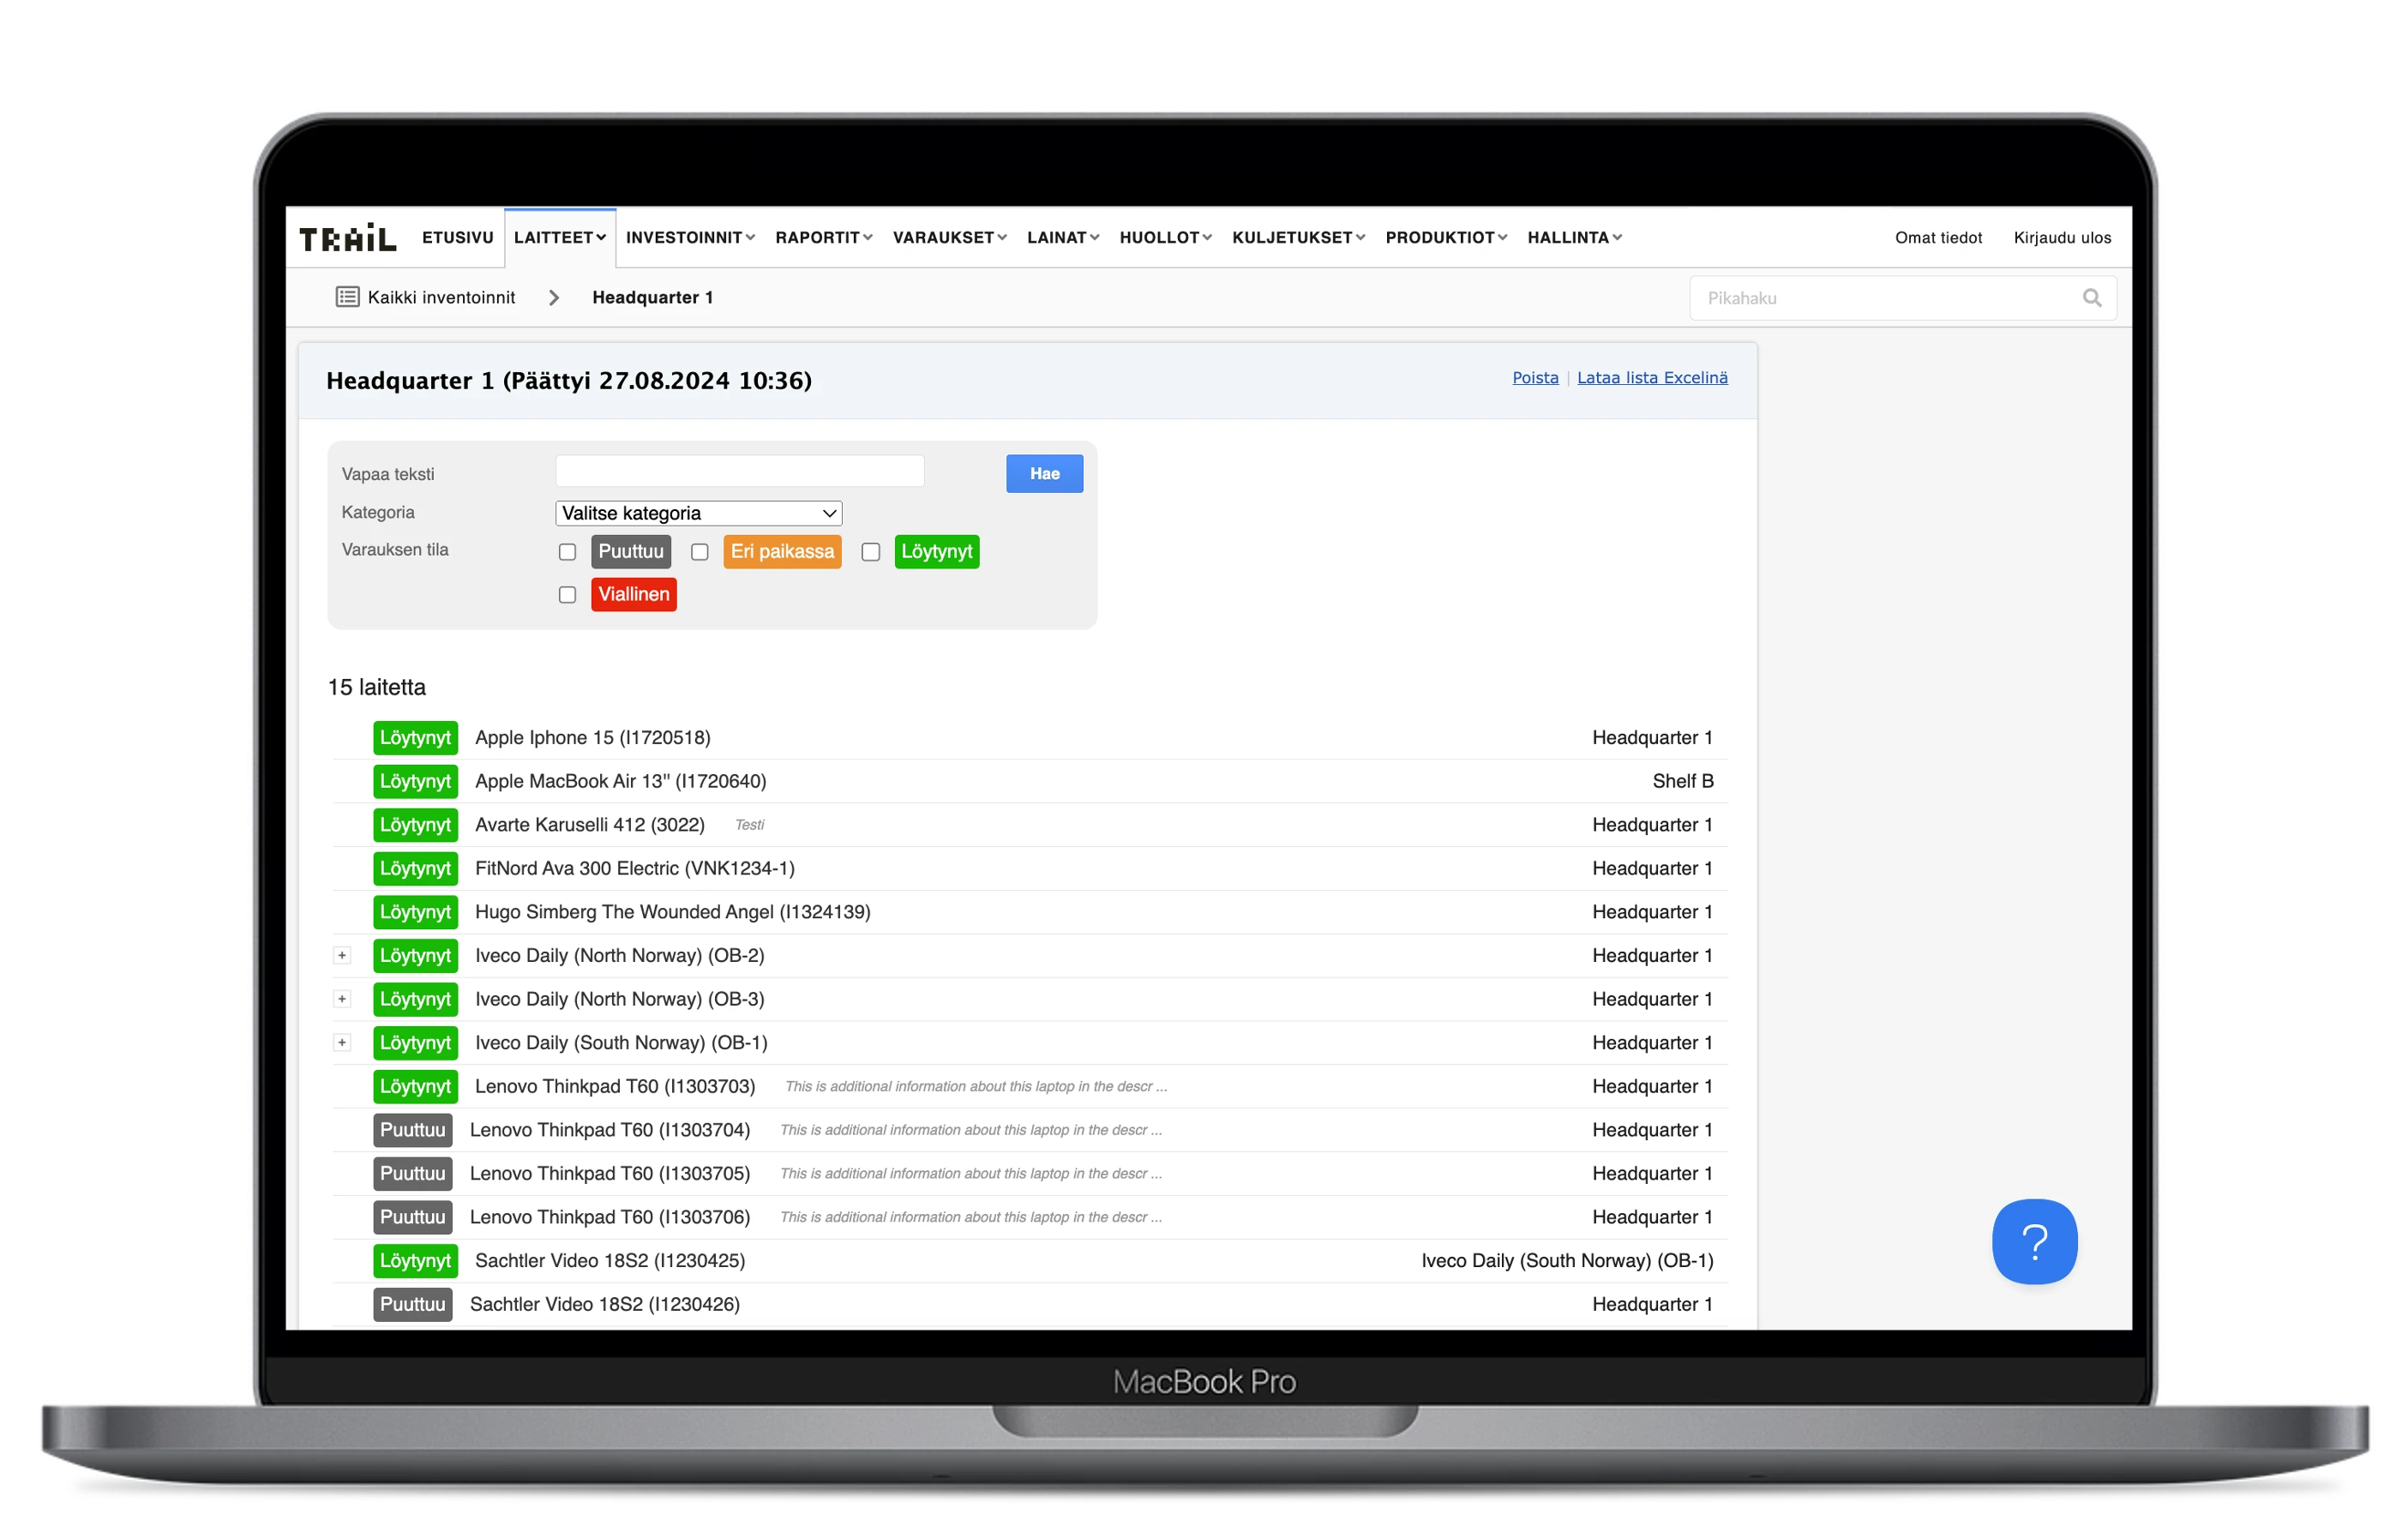
Task: Click the red Viallinen filter label
Action: pyautogui.click(x=633, y=595)
